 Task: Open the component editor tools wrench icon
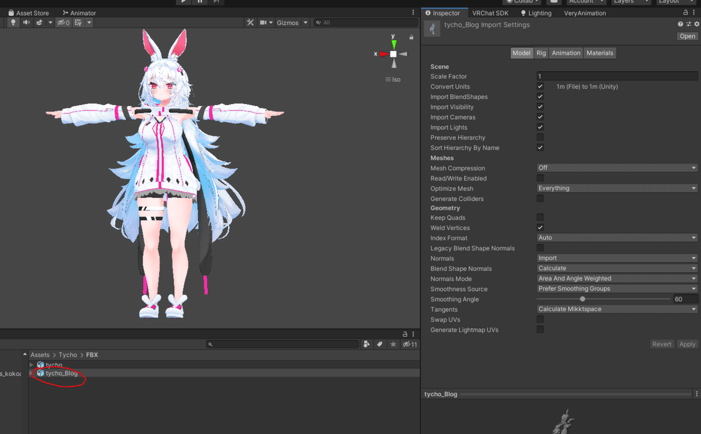tap(250, 22)
